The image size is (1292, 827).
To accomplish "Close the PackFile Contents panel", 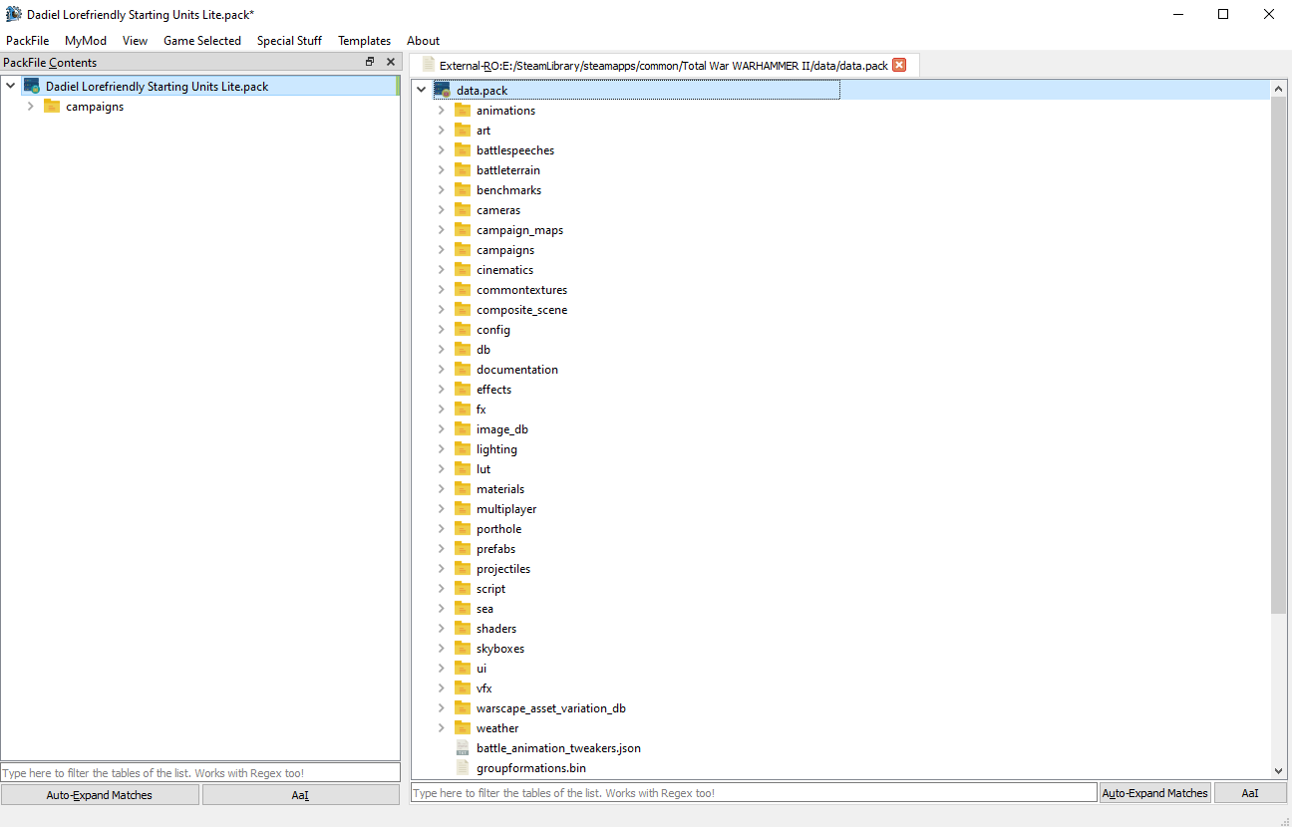I will [391, 62].
